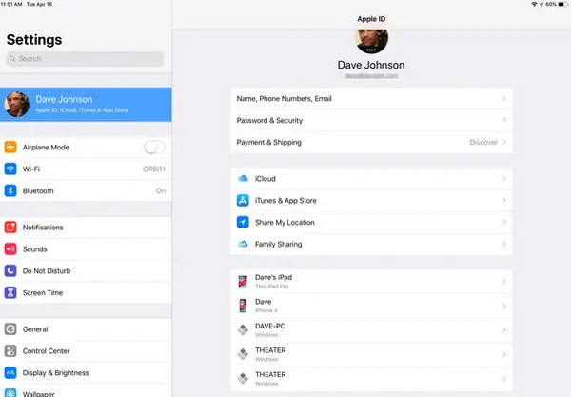Tap the battery indicator in status bar

click(x=563, y=4)
